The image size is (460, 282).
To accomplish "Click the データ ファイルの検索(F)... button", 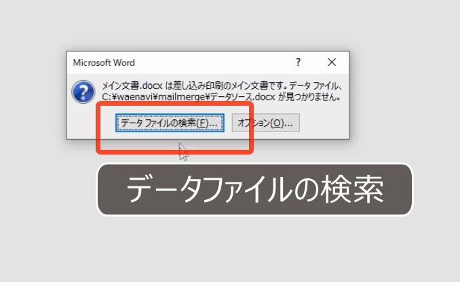I will click(170, 123).
